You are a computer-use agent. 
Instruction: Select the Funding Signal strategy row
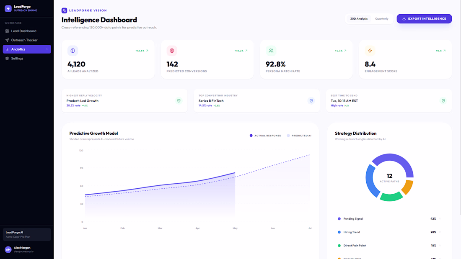point(389,218)
